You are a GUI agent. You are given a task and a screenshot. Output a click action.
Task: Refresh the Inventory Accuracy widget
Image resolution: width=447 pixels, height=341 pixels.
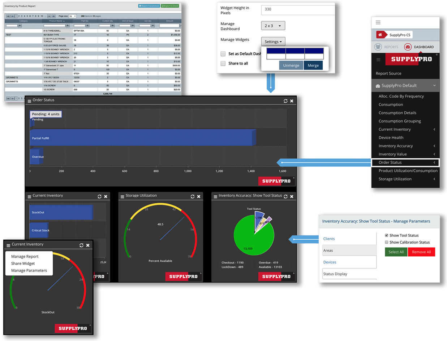click(x=285, y=196)
